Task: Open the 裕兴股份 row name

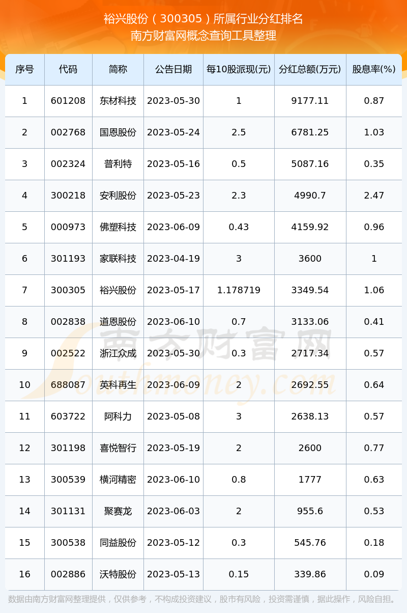Action: [118, 290]
